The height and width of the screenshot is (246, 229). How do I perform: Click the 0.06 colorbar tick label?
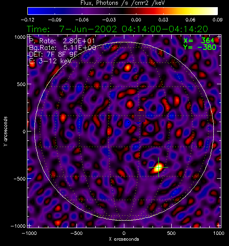(x=191, y=20)
